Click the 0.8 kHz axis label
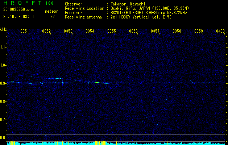This screenshot has height=145, width=228. (x=3, y=101)
